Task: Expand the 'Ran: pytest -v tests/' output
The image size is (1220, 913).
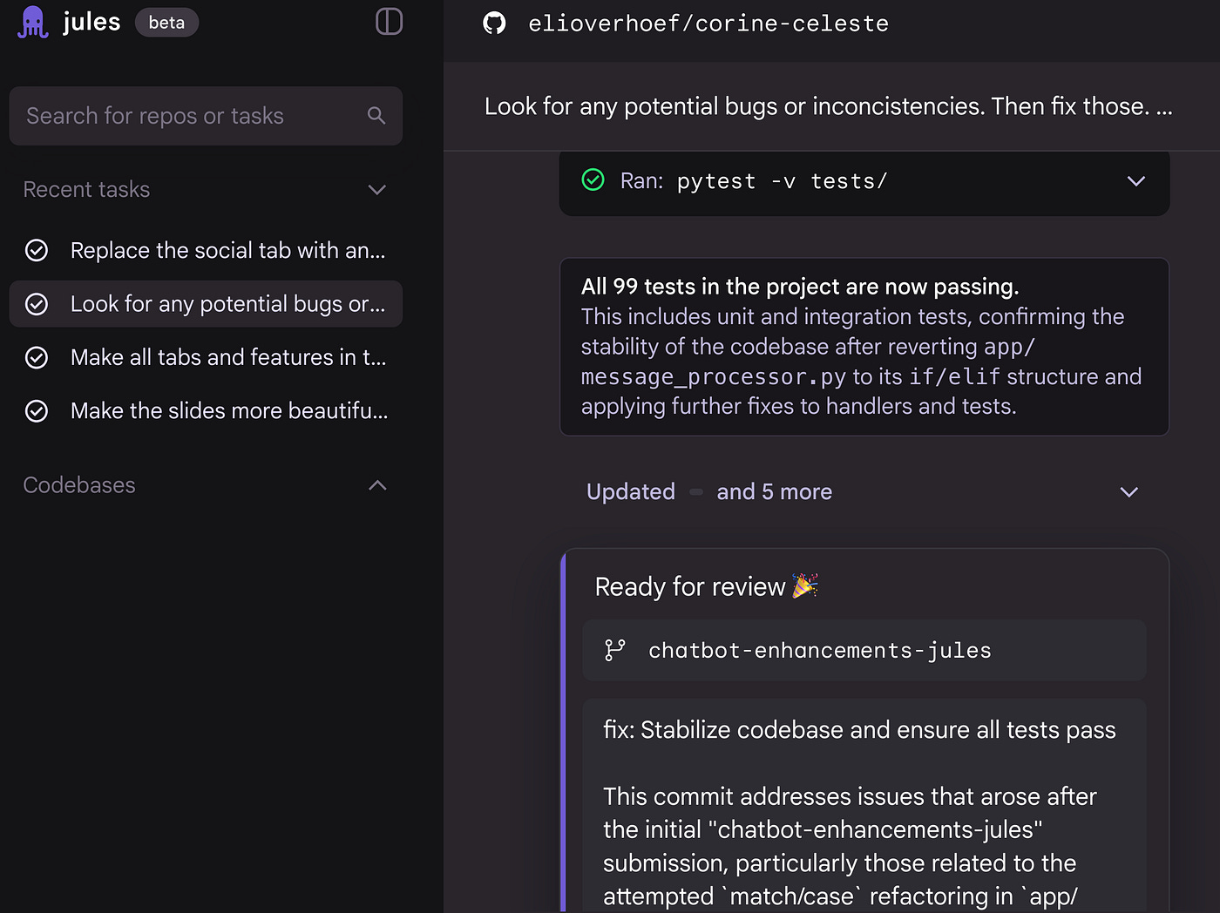Action: coord(1135,182)
